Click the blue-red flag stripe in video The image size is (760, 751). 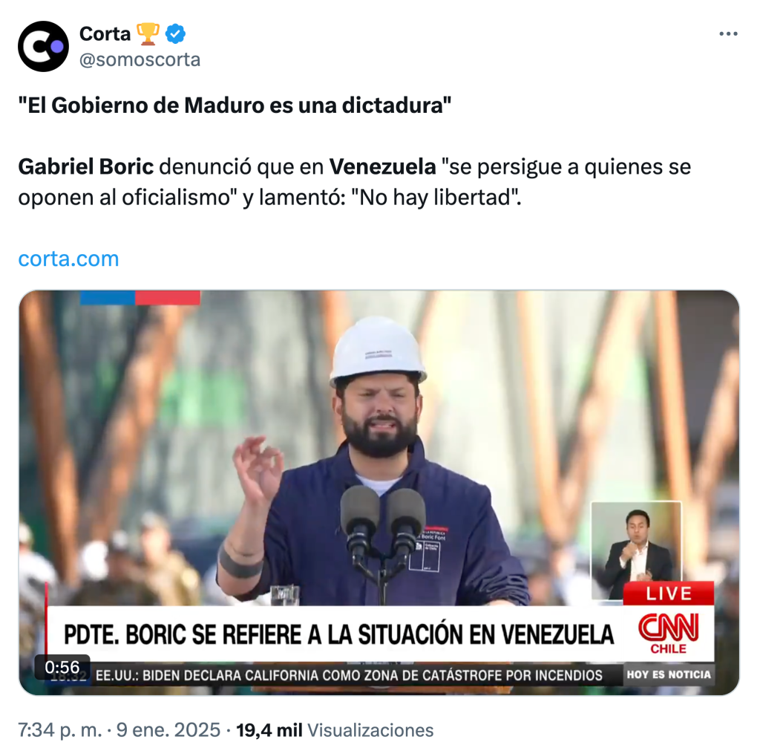pos(140,297)
